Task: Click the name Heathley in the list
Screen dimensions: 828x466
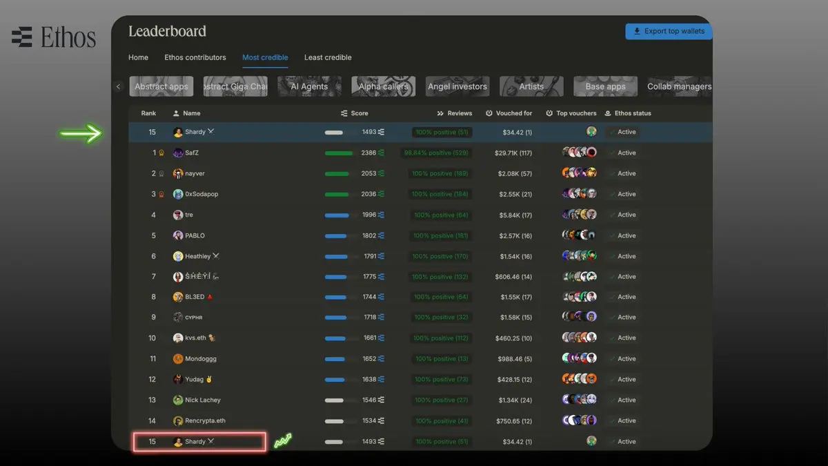Action: point(198,256)
